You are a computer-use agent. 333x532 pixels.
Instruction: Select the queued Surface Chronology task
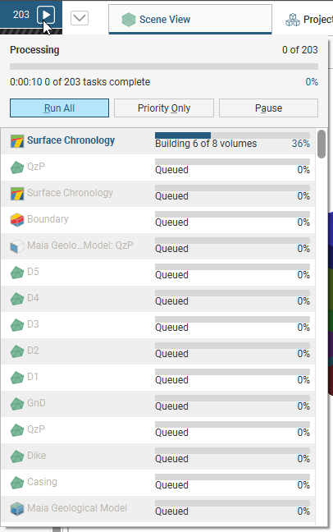tap(158, 194)
